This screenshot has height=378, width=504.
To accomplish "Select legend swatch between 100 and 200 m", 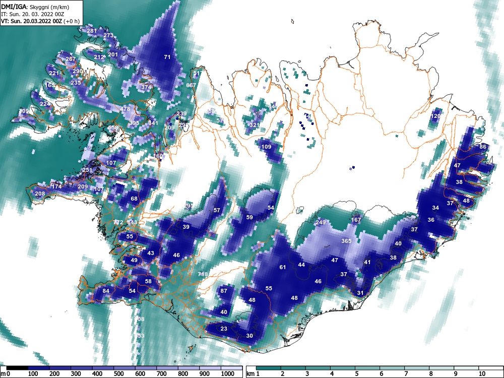I will point(39,368).
